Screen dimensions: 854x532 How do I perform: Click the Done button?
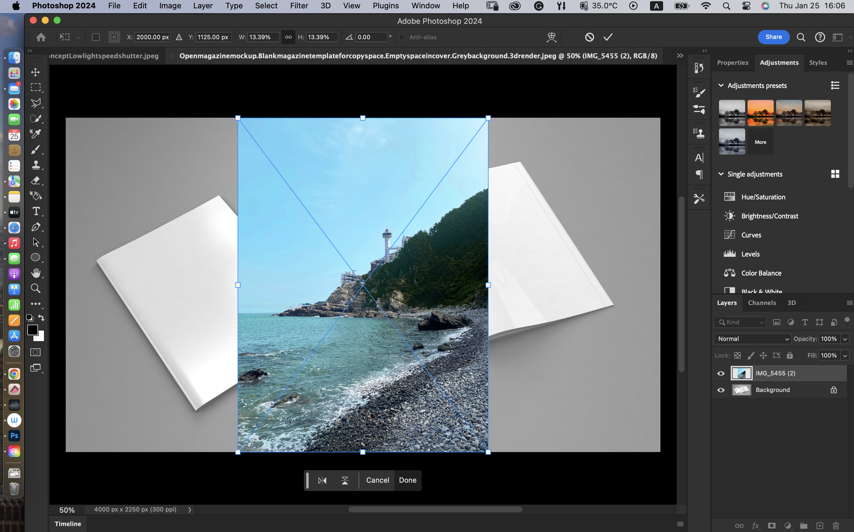click(x=407, y=480)
